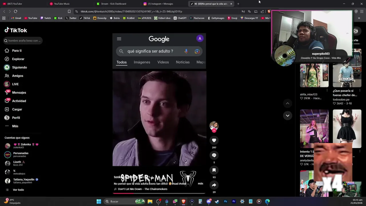Click the Windows taskbar Buscar field

click(124, 201)
